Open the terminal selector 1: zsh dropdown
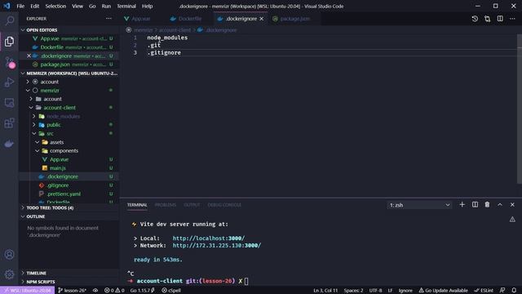Viewport: 522px width, 294px height. [419, 205]
